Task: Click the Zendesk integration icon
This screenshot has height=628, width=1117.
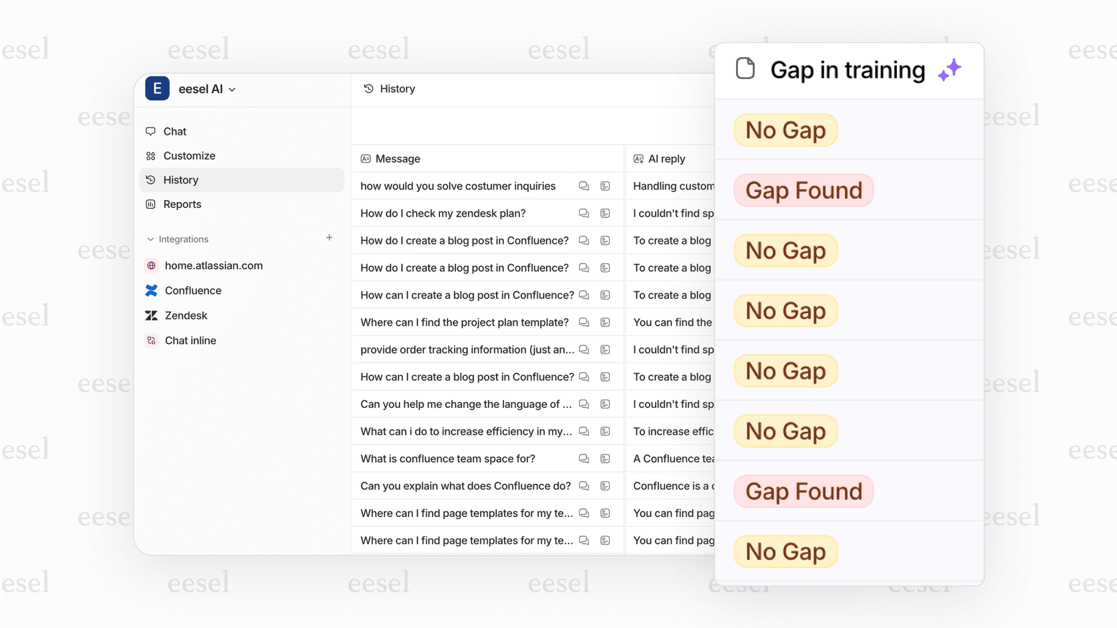Action: click(152, 316)
